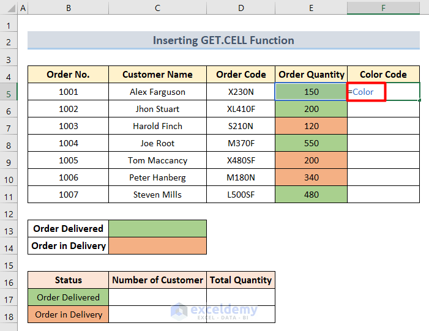The image size is (429, 331).
Task: Select the orange cell with quantity 120
Action: (x=311, y=126)
